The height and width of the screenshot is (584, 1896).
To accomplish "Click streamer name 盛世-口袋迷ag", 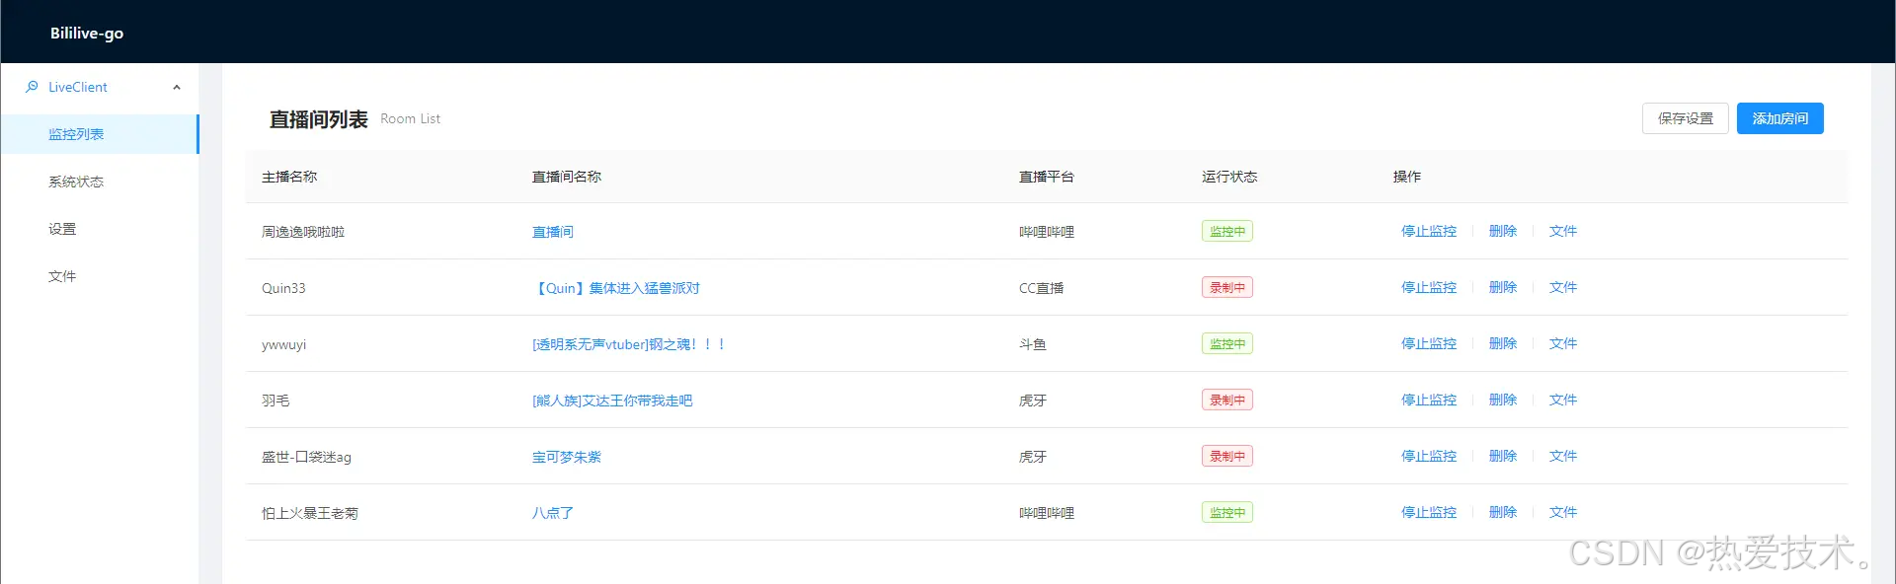I will (x=306, y=457).
